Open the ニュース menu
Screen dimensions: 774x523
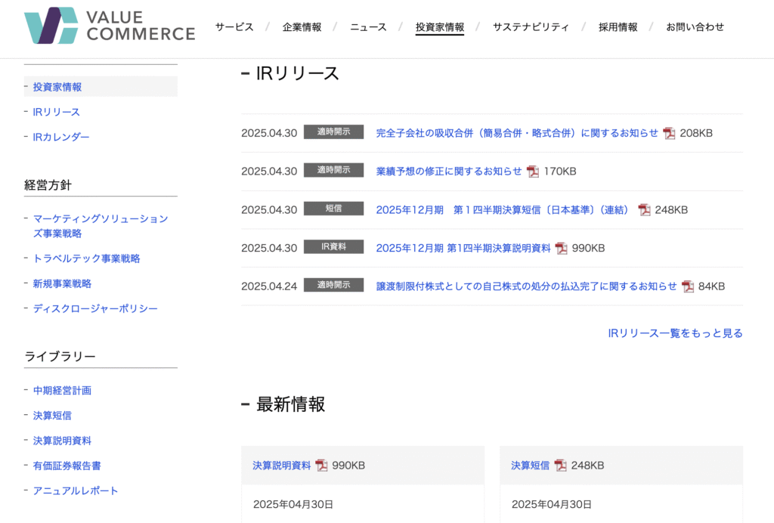click(368, 27)
